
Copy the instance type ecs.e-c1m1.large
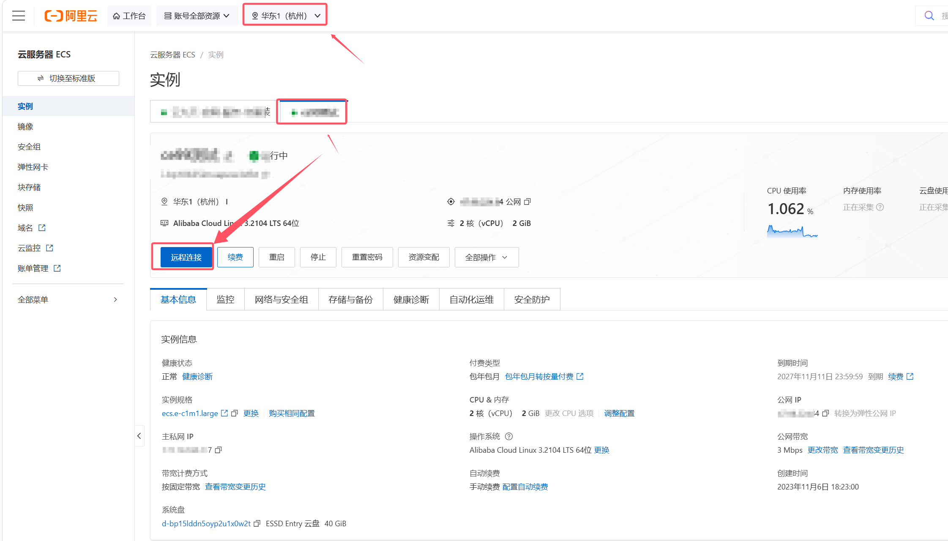pos(235,413)
